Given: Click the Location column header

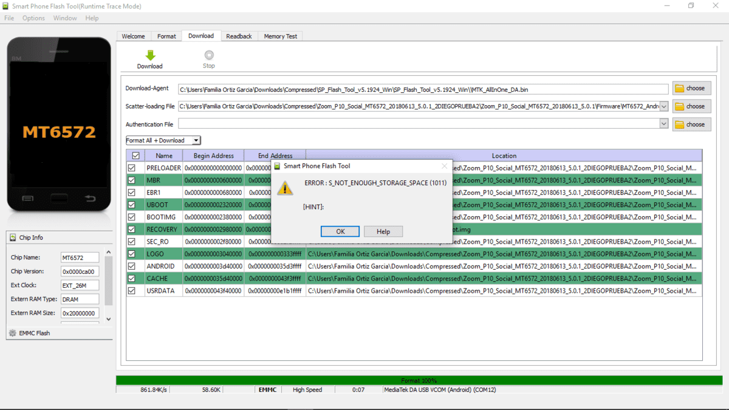Looking at the screenshot, I should pyautogui.click(x=504, y=155).
